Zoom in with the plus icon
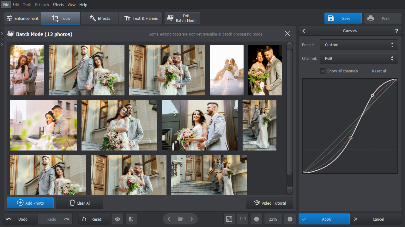Image resolution: width=405 pixels, height=227 pixels. point(290,219)
